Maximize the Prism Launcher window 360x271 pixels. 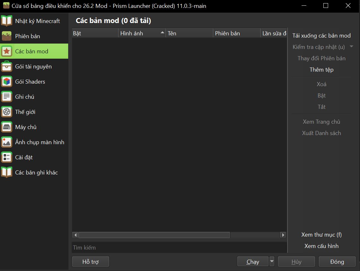coord(326,6)
